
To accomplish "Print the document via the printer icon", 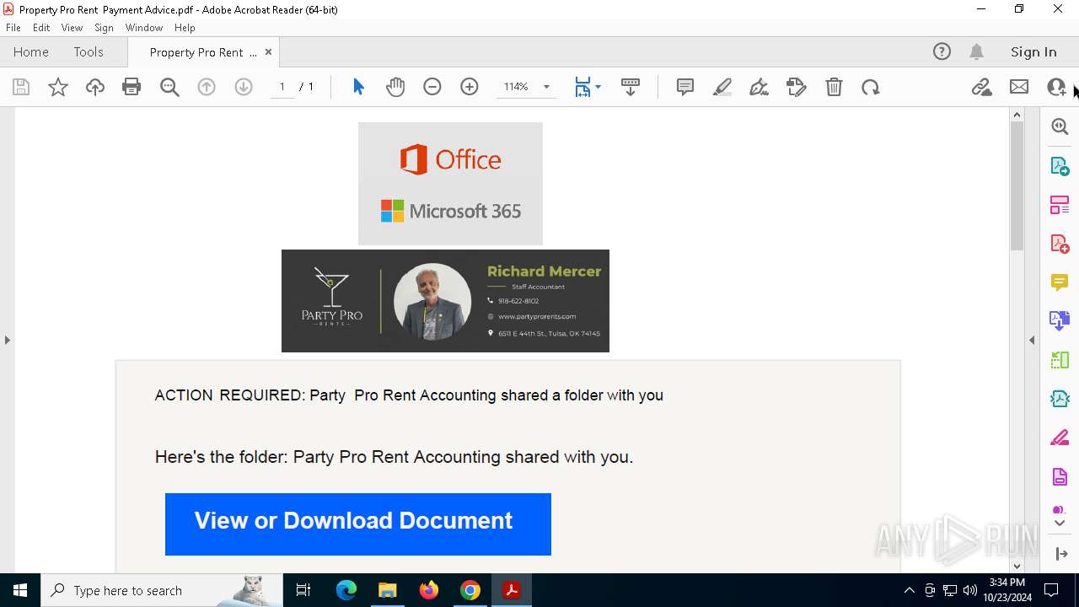I will pyautogui.click(x=132, y=87).
